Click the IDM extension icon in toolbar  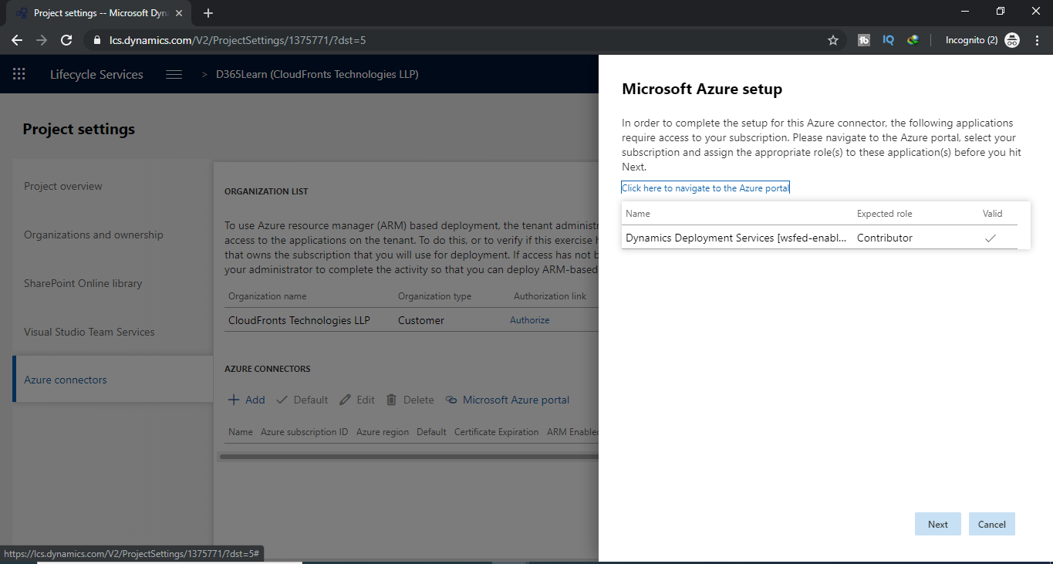913,39
